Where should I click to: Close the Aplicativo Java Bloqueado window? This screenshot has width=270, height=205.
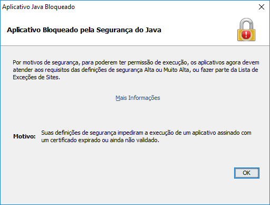point(262,7)
